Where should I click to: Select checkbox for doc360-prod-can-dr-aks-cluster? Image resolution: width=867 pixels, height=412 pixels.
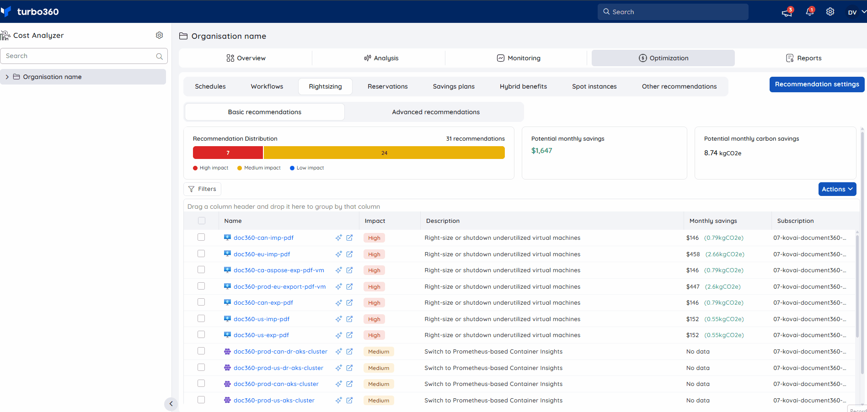(x=201, y=351)
